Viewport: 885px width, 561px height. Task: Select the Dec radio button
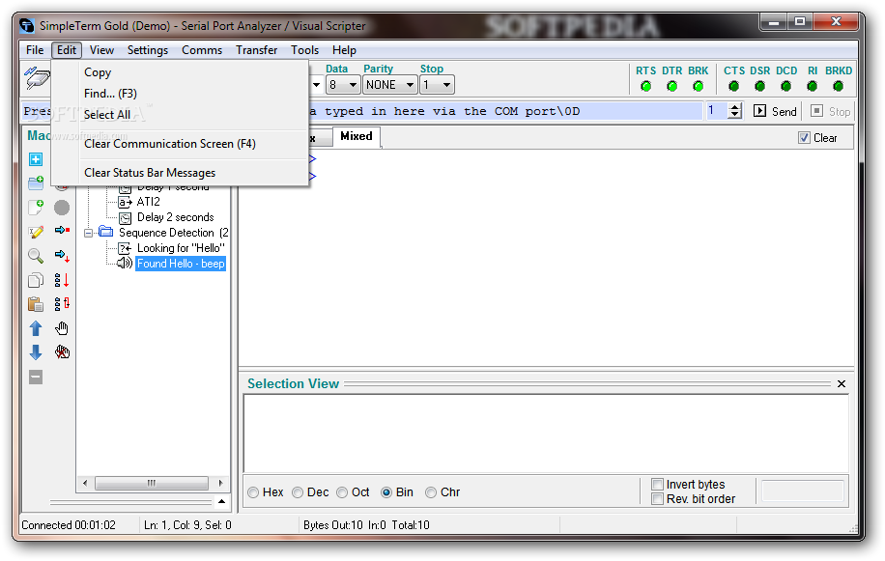298,492
